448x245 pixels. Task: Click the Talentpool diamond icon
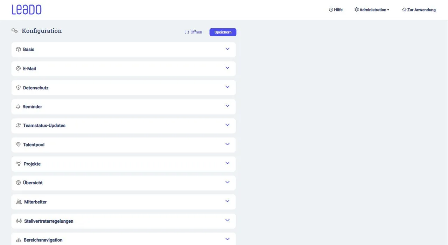click(x=19, y=144)
